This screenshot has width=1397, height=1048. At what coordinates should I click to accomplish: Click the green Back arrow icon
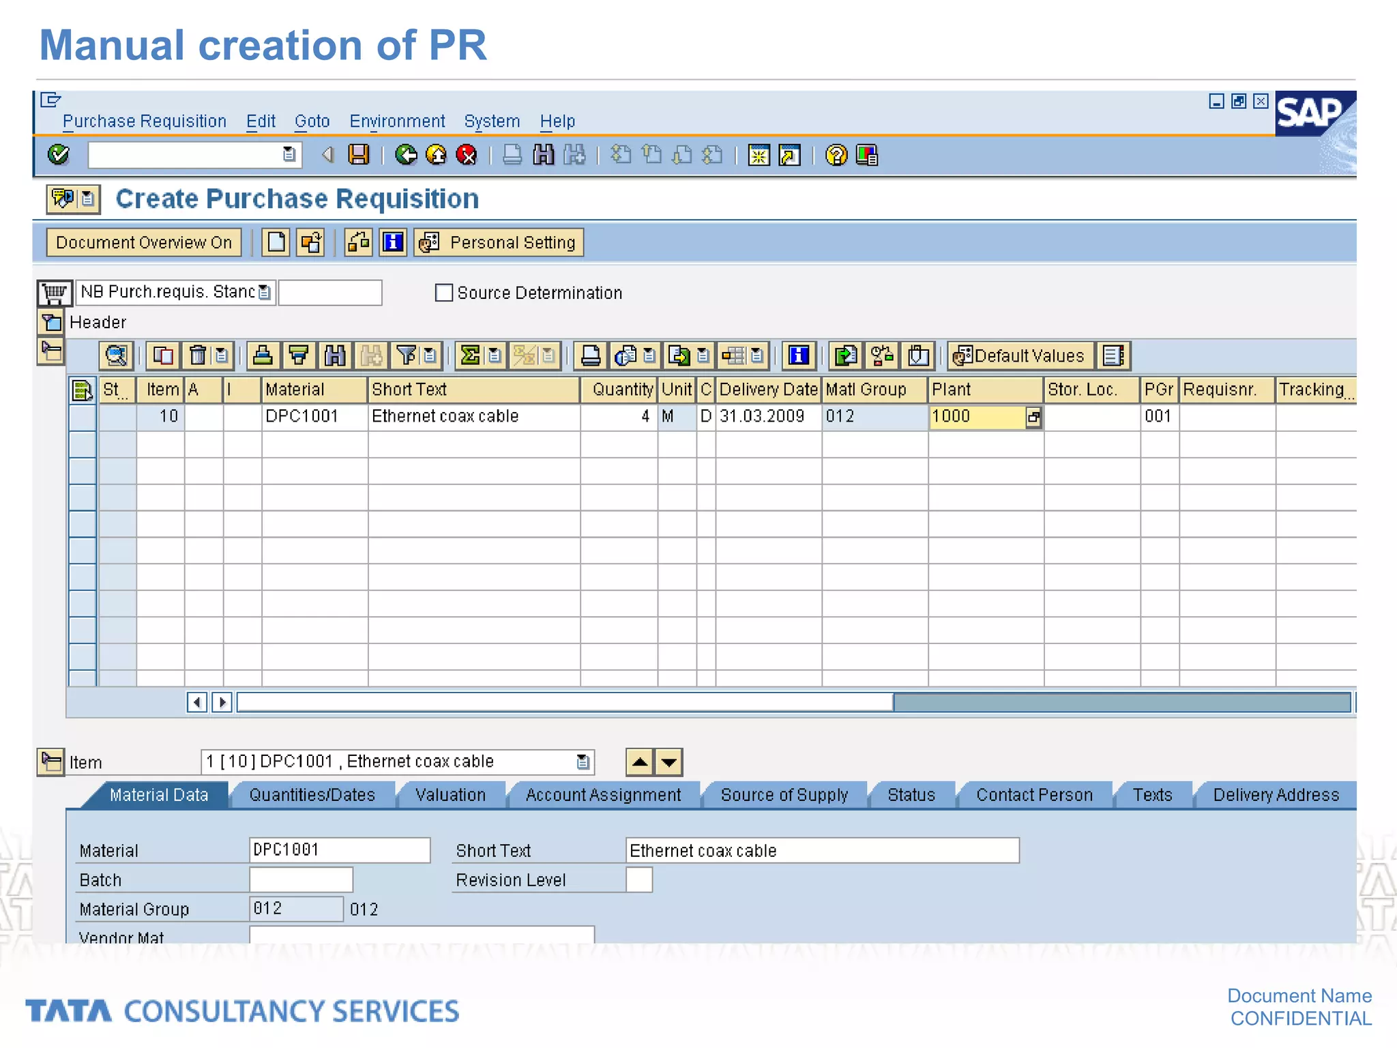(407, 155)
